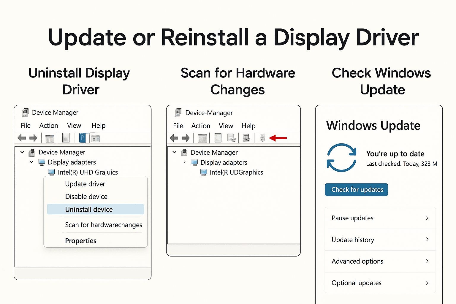Select Intel(R UDGraphics tree item

(236, 172)
